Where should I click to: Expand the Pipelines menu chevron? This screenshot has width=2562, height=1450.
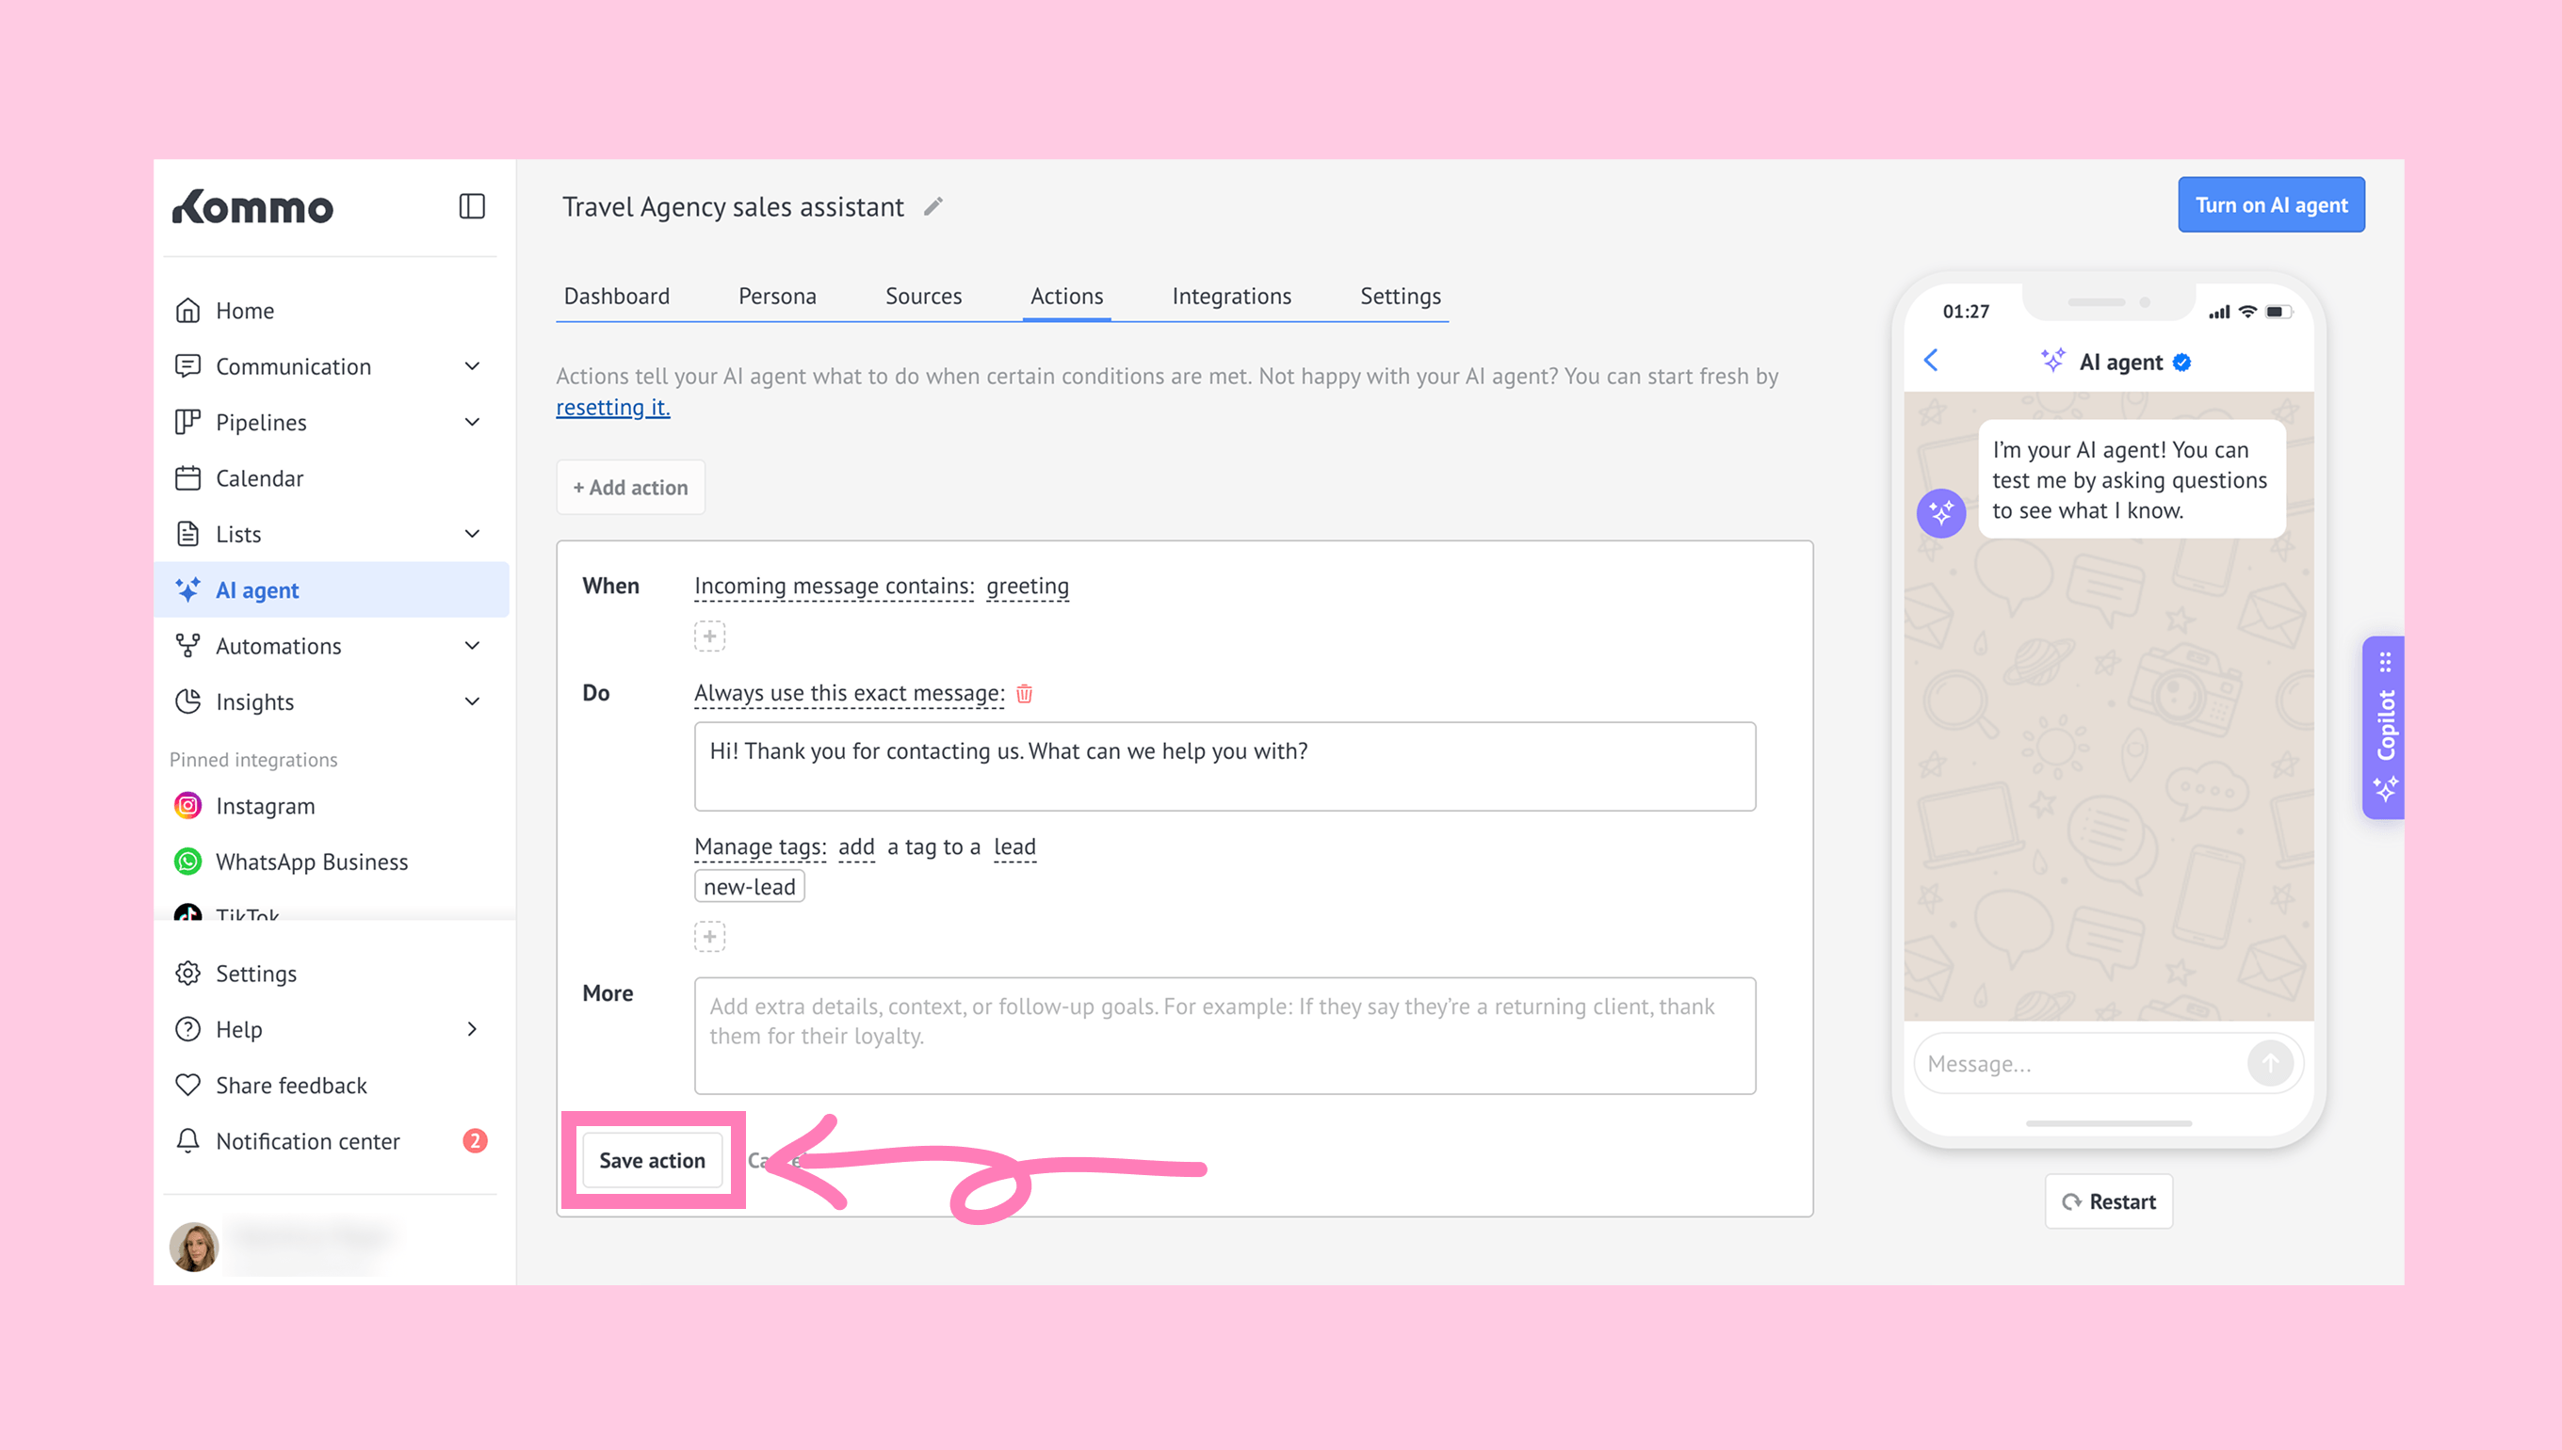[472, 422]
